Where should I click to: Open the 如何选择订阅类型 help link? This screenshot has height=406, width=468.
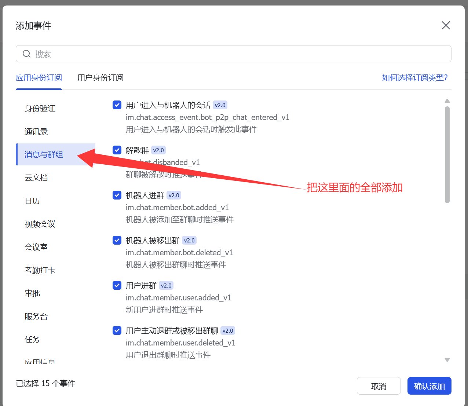415,78
